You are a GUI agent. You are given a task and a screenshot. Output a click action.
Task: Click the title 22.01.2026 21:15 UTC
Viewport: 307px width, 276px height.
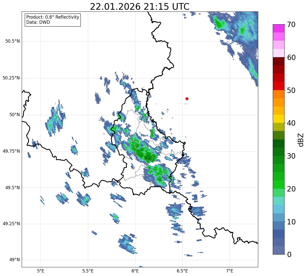(140, 6)
